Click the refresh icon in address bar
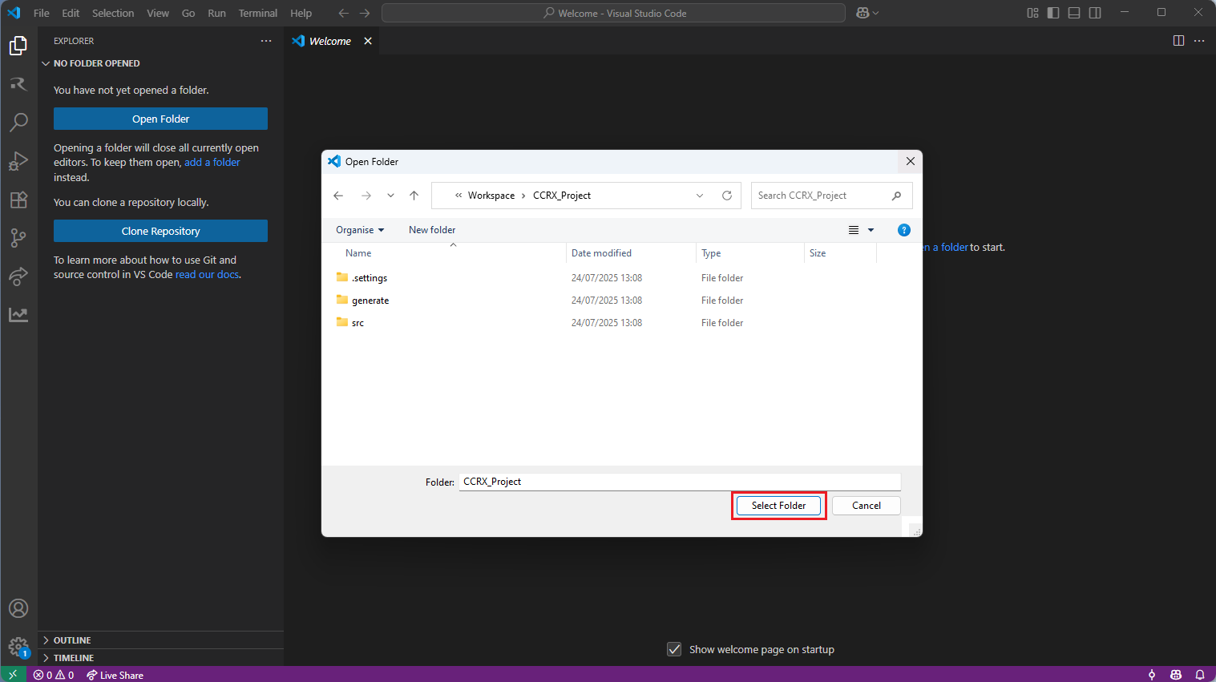The image size is (1216, 682). click(727, 196)
